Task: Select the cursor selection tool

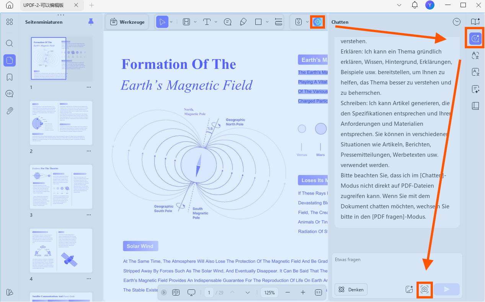Action: [x=162, y=22]
